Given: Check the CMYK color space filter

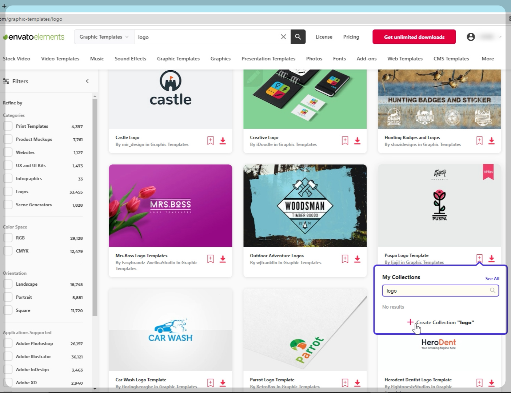Looking at the screenshot, I should [x=8, y=251].
